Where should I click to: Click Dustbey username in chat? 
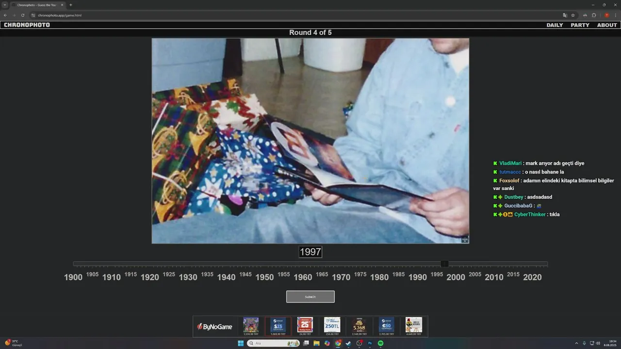pyautogui.click(x=514, y=197)
